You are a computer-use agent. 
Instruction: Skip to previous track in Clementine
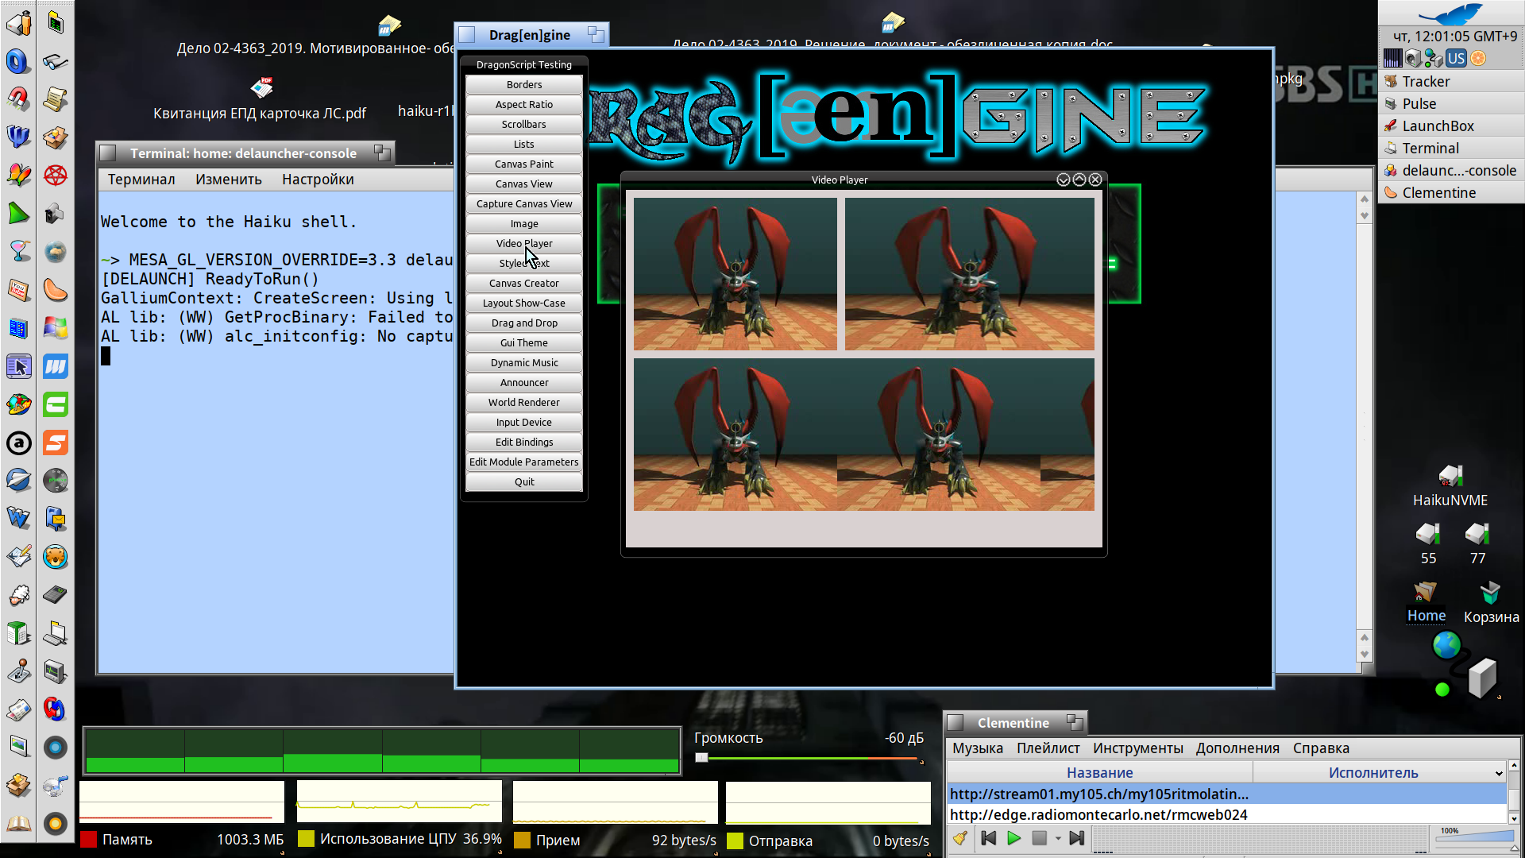[x=989, y=838]
